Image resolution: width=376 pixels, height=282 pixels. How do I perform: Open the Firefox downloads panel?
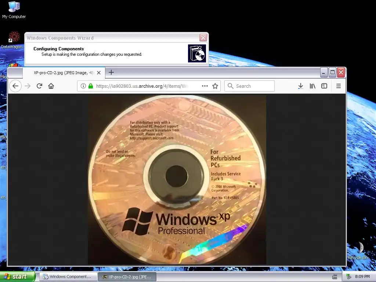300,86
